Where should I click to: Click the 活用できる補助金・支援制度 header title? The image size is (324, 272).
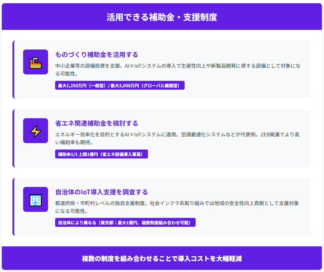162,17
